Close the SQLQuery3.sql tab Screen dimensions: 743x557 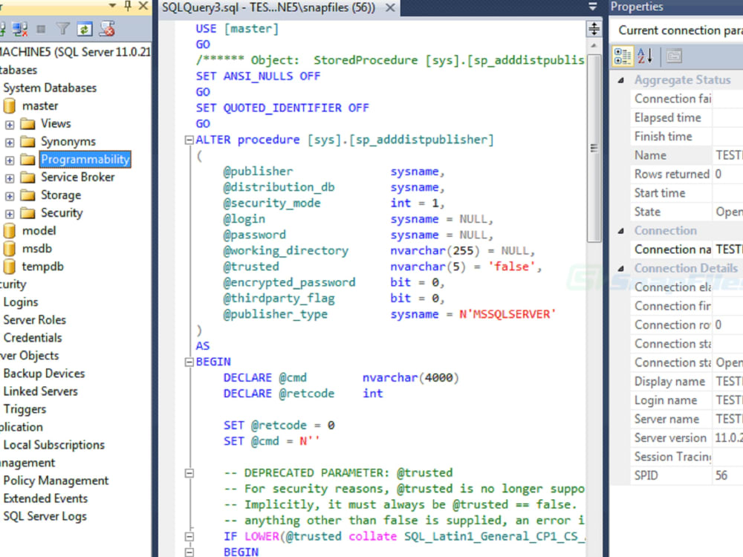click(x=390, y=7)
